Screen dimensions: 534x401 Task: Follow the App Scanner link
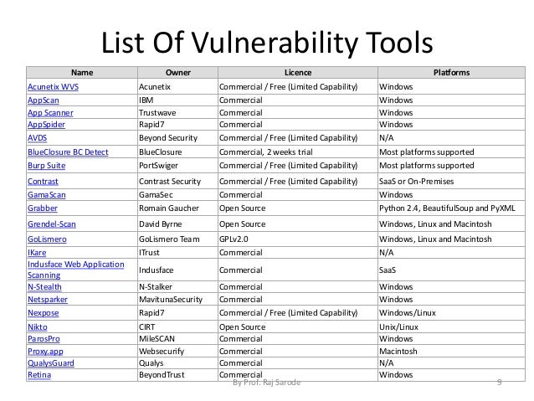[50, 113]
